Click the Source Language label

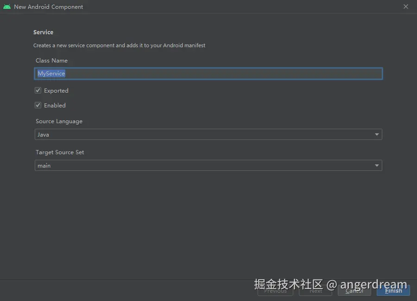coord(59,121)
